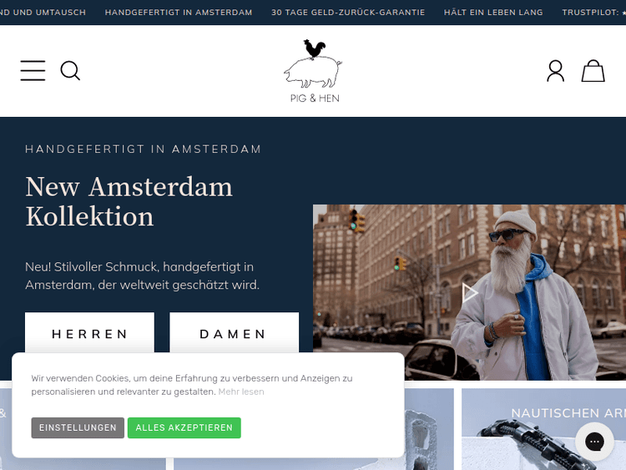Image resolution: width=626 pixels, height=470 pixels.
Task: Click the search magnifier icon
Action: (70, 71)
